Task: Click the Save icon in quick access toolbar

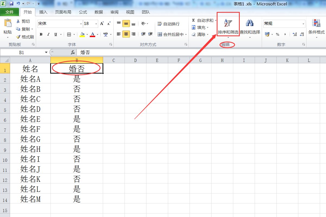Action: (11, 4)
